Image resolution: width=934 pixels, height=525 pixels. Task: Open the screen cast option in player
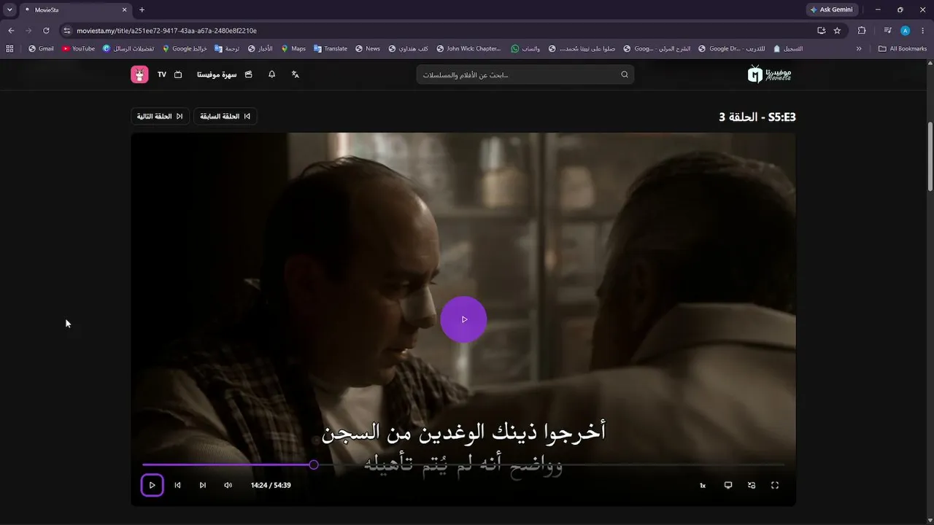coord(727,485)
